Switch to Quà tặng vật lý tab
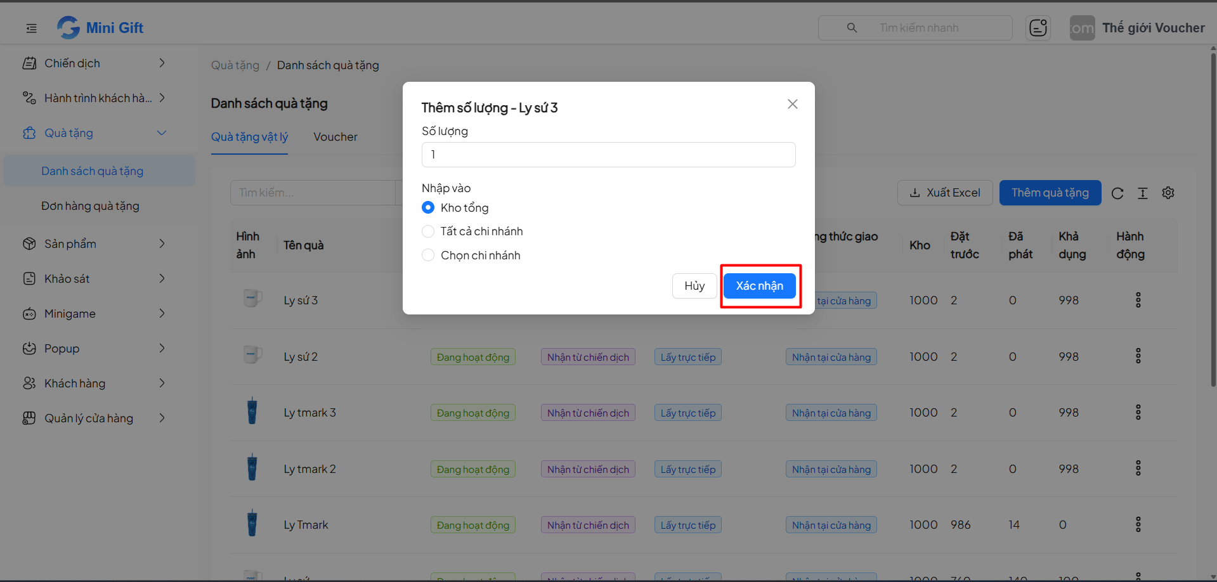Viewport: 1217px width, 582px height. point(249,137)
